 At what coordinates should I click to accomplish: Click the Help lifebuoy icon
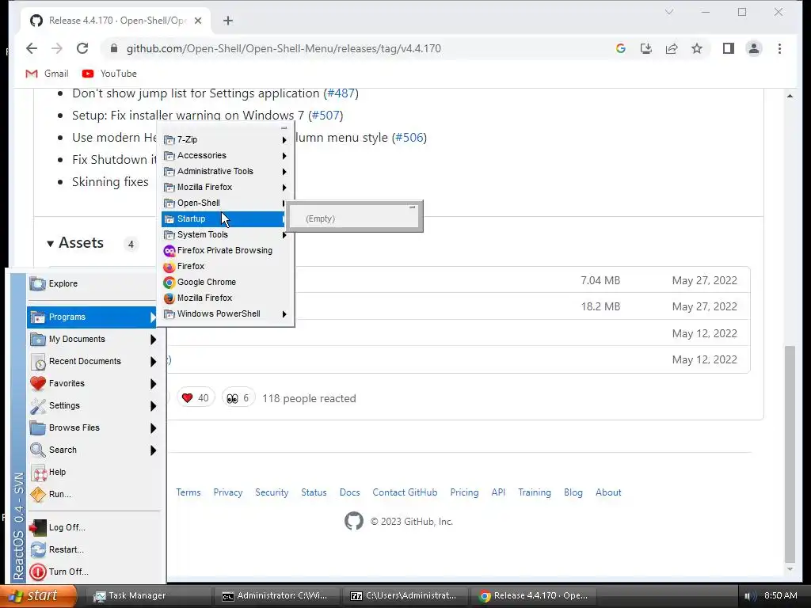point(40,473)
